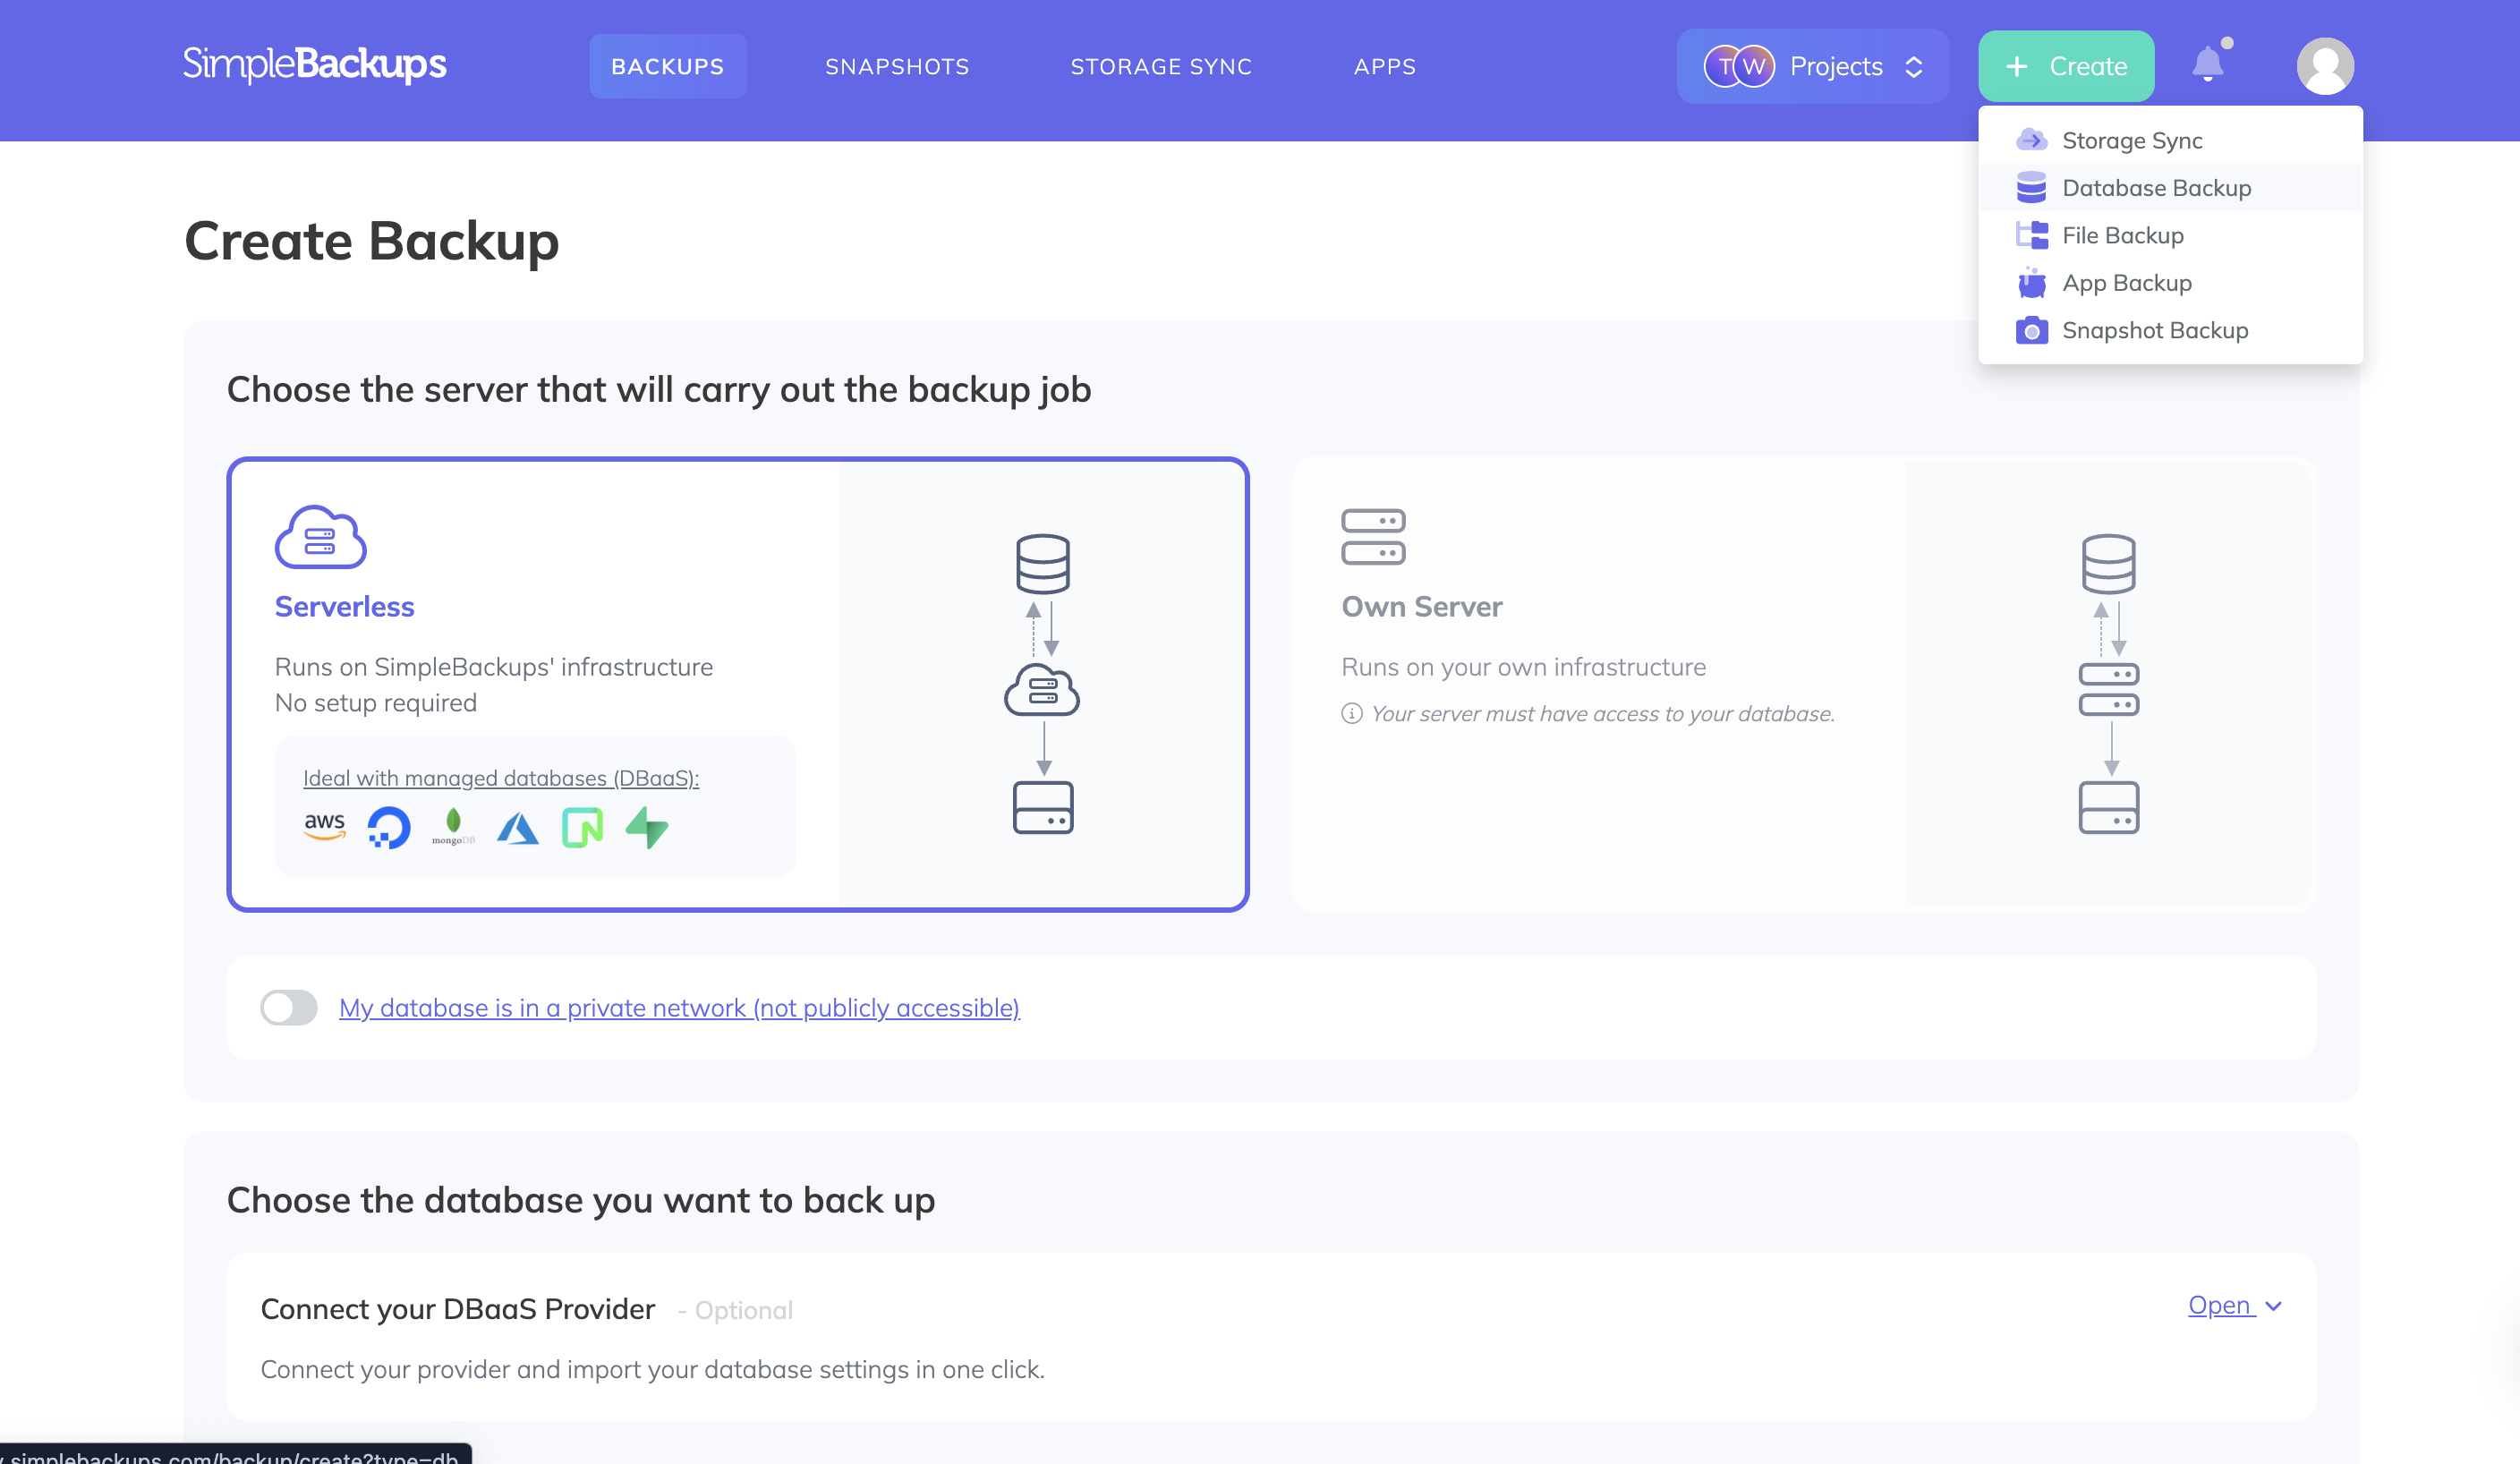Enable the private network database toggle
The image size is (2520, 1464).
tap(288, 1008)
